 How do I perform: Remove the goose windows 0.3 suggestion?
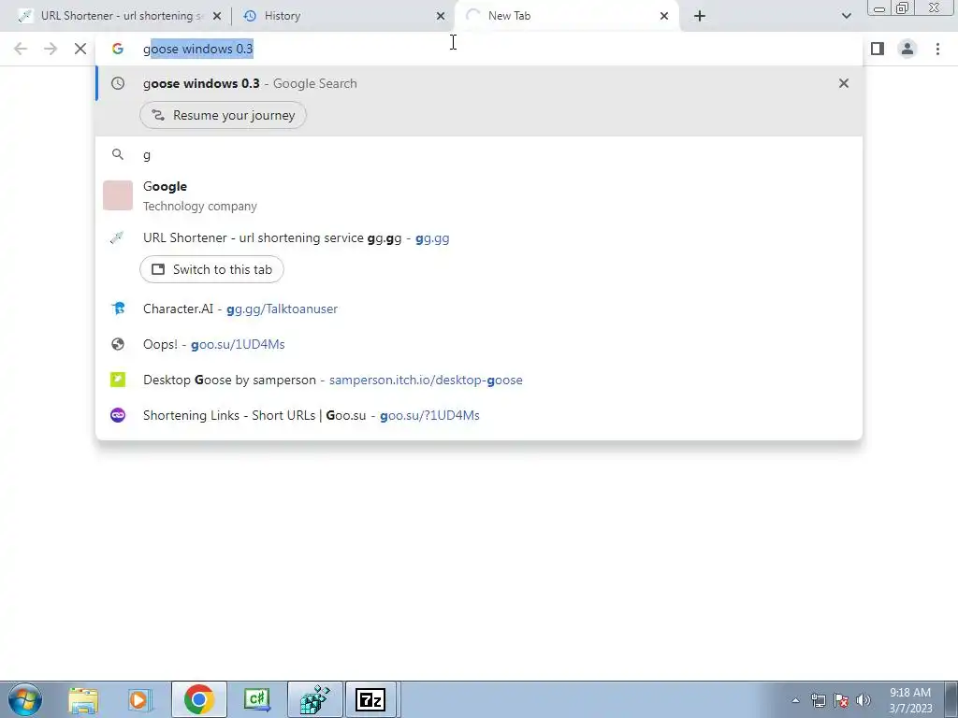(x=844, y=83)
